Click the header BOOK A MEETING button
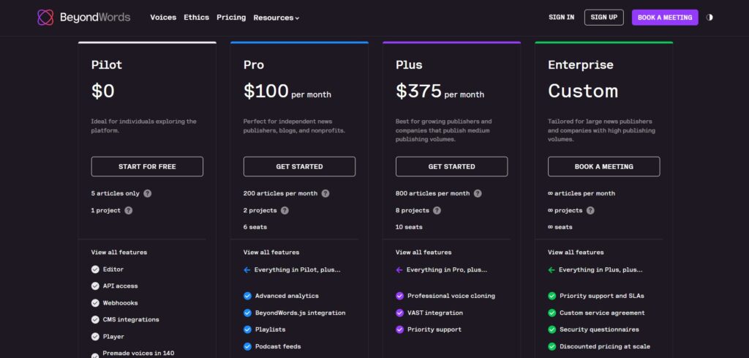749x358 pixels. tap(665, 18)
